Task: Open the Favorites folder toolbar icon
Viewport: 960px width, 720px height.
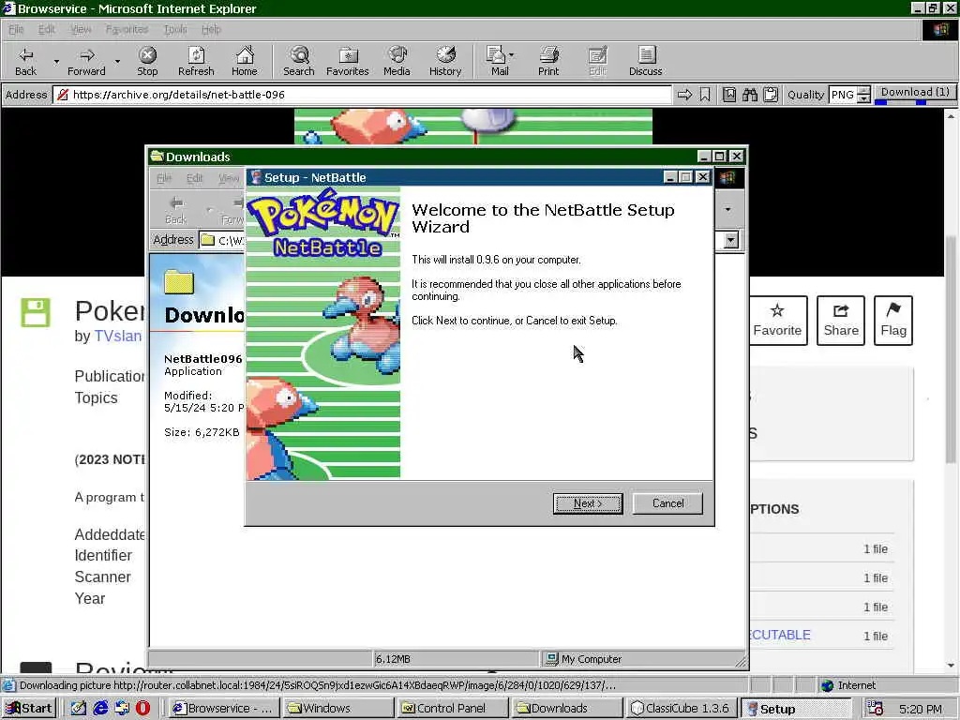Action: tap(348, 61)
